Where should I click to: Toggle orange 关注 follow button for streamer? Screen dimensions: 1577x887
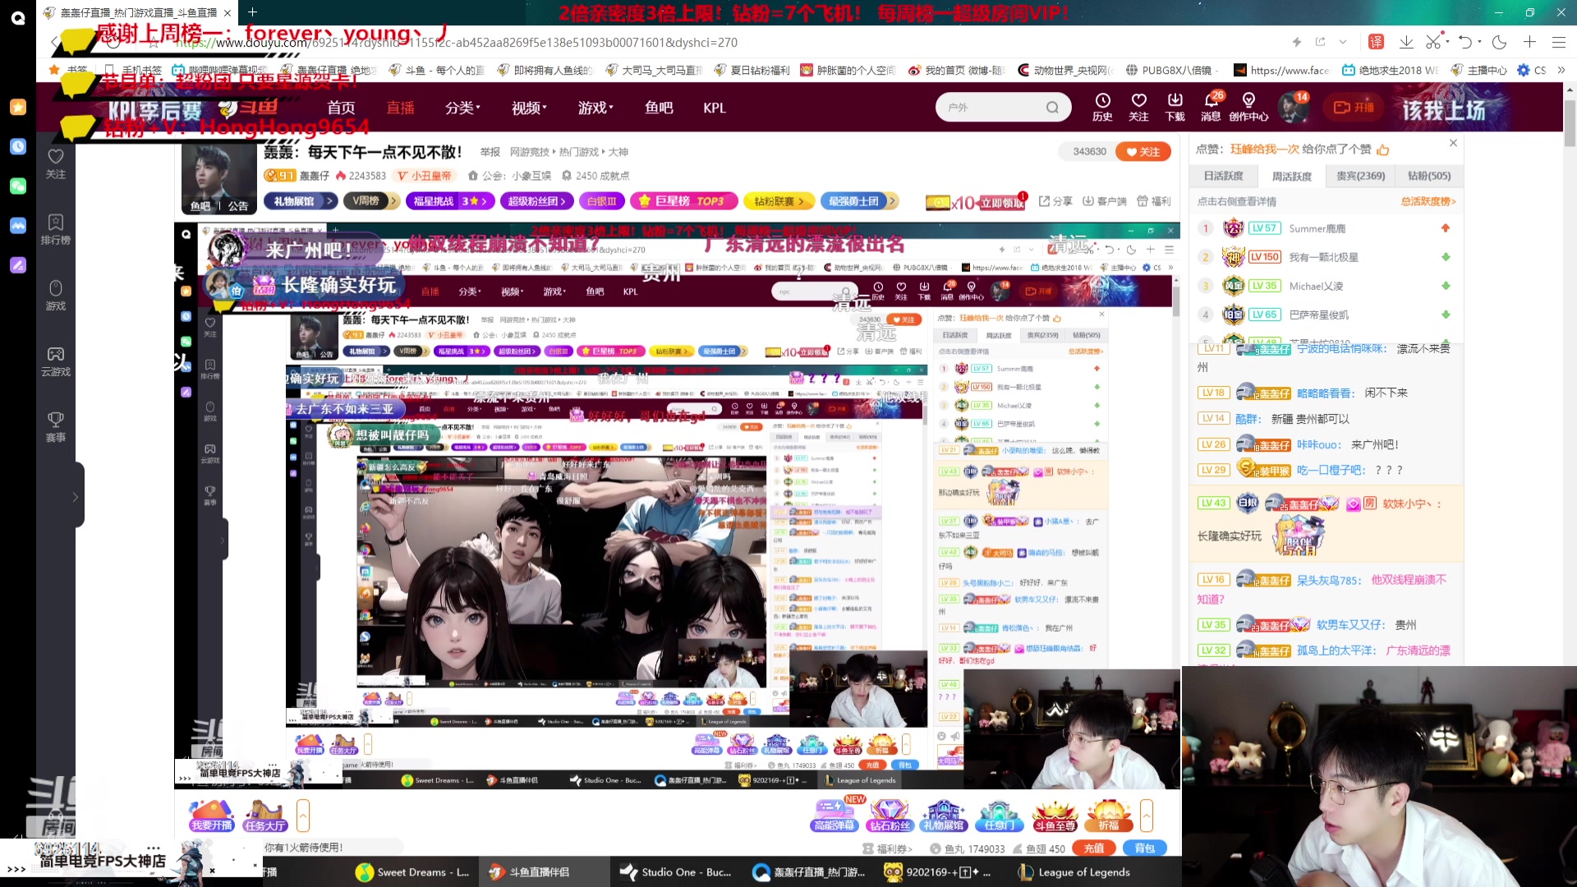1143,151
